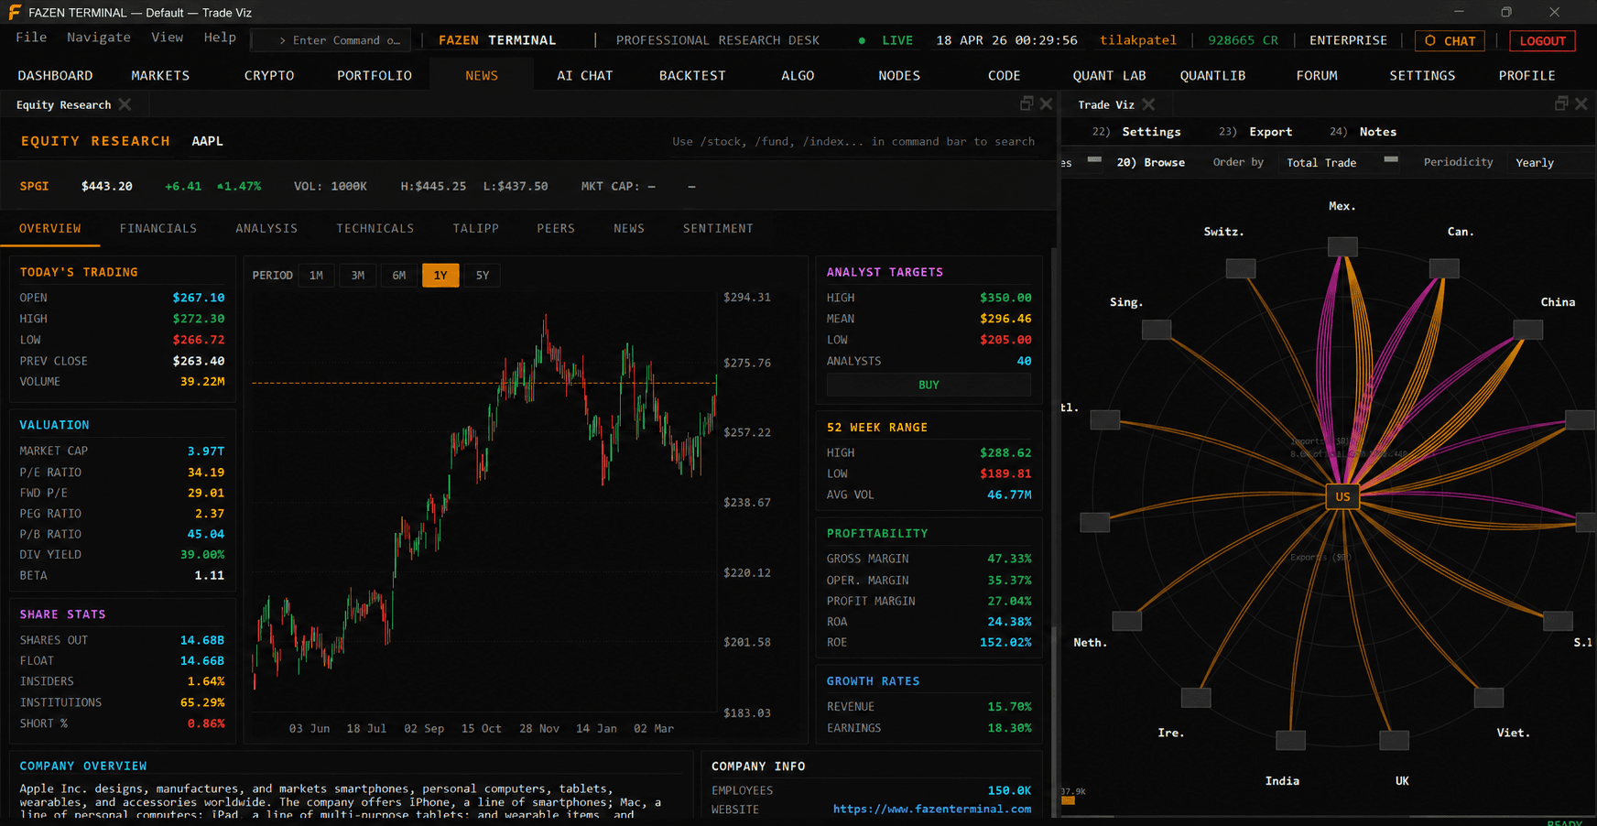Float the Equity Research panel
Screen dimensions: 1597x826
tap(1027, 103)
